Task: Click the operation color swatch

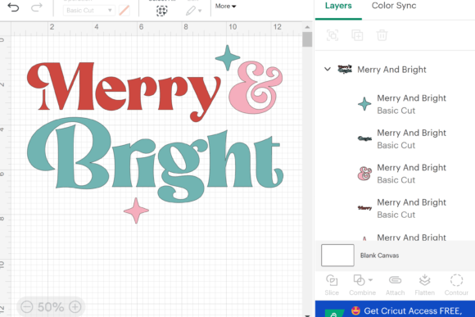Action: coord(124,11)
